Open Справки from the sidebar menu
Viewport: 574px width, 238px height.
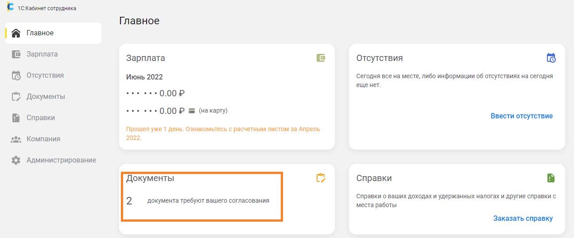click(x=54, y=118)
